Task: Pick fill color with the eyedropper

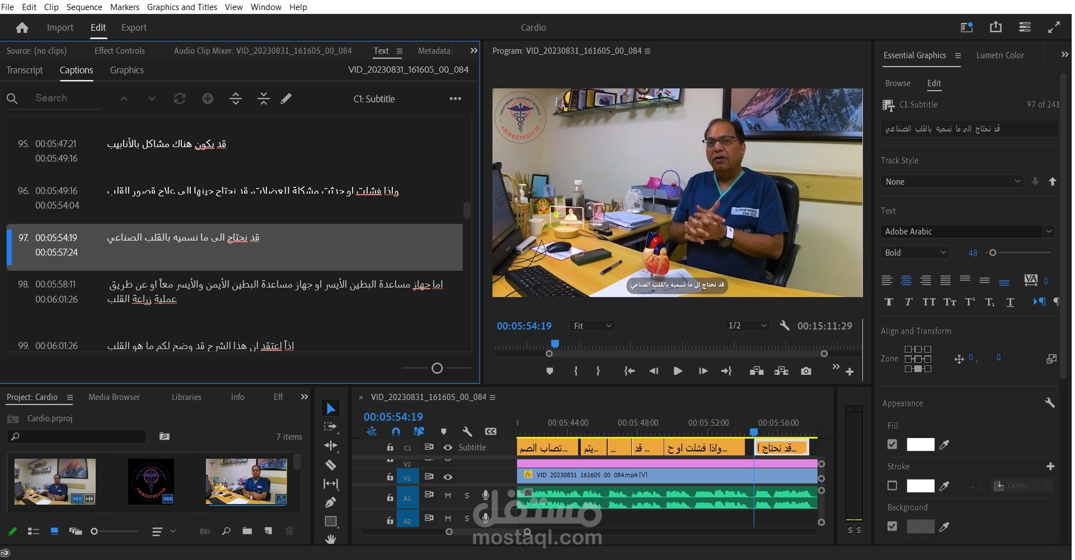Action: point(944,445)
